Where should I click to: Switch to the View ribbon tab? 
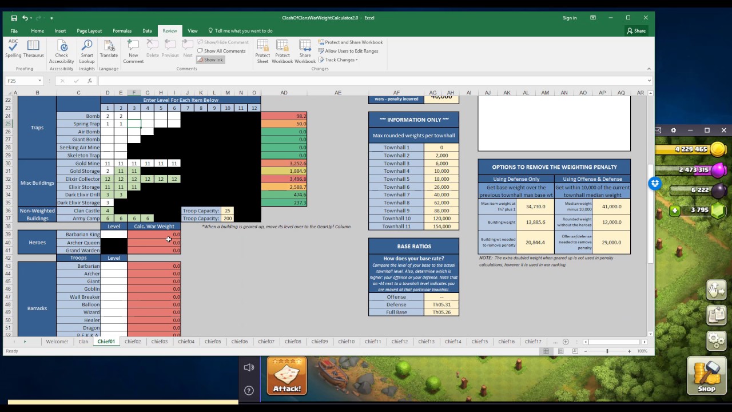point(193,31)
